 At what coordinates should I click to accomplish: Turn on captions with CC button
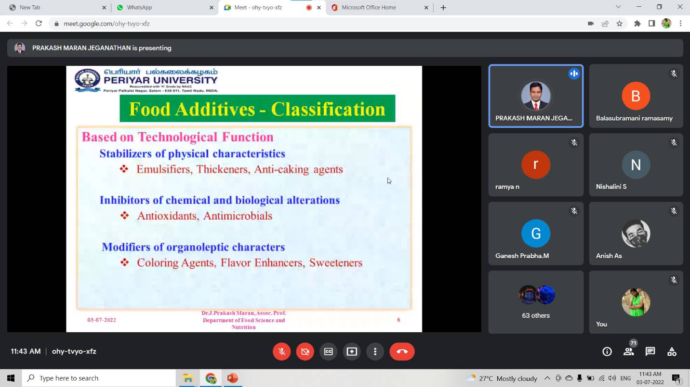[328, 351]
